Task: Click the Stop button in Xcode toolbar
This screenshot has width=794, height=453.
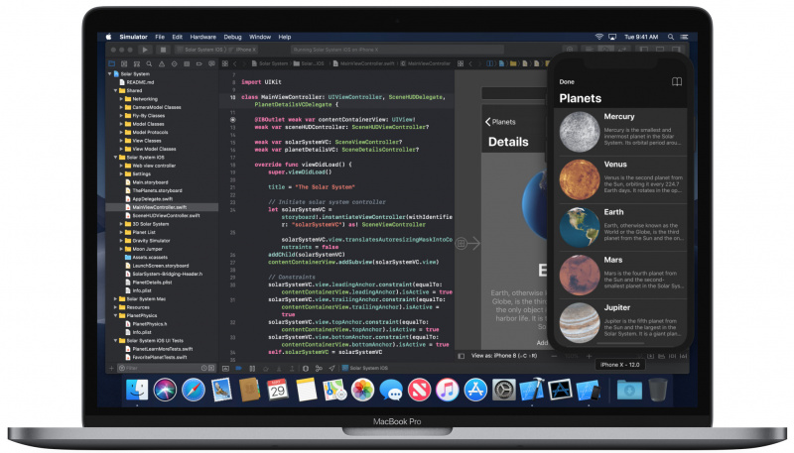Action: tap(163, 50)
